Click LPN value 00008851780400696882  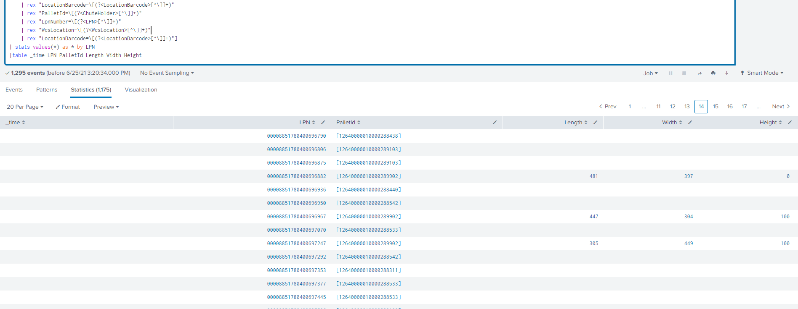tap(296, 176)
